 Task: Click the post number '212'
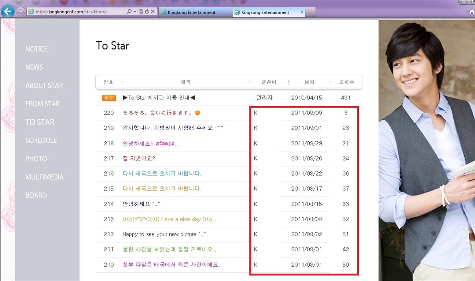109,234
